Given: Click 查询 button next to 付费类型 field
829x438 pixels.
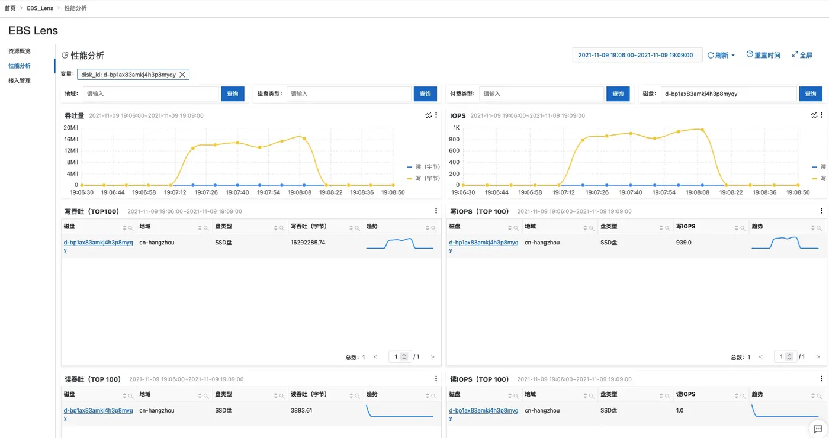Looking at the screenshot, I should pos(618,94).
